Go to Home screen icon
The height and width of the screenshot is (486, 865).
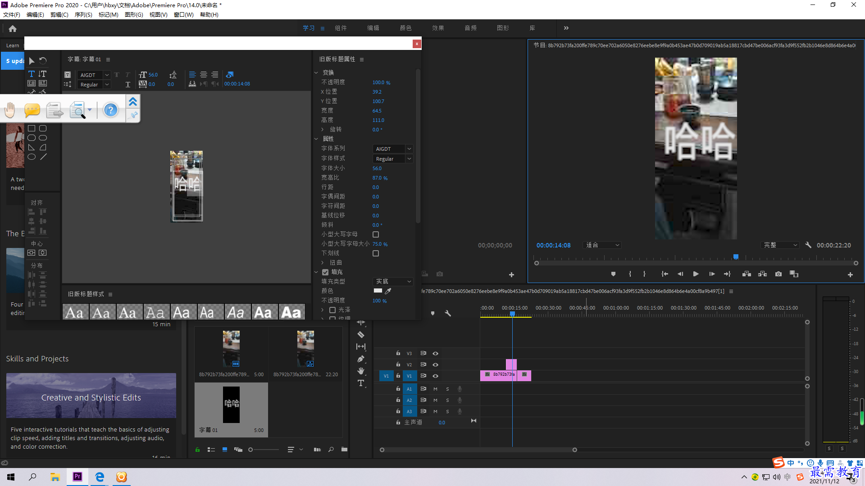13,29
